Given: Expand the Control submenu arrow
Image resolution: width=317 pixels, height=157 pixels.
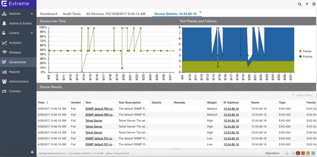Looking at the screenshot, I should [x=32, y=33].
